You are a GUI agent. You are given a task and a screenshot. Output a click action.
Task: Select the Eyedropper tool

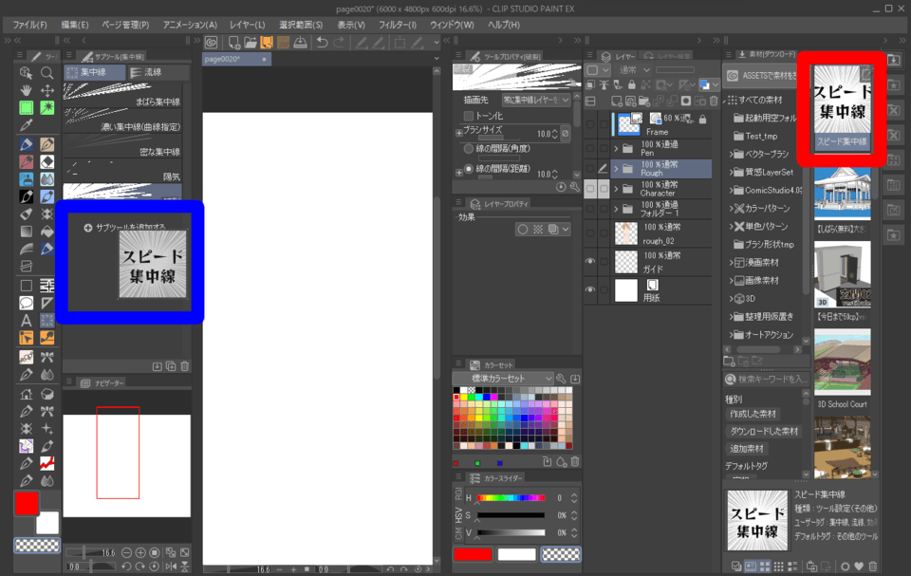coord(27,125)
